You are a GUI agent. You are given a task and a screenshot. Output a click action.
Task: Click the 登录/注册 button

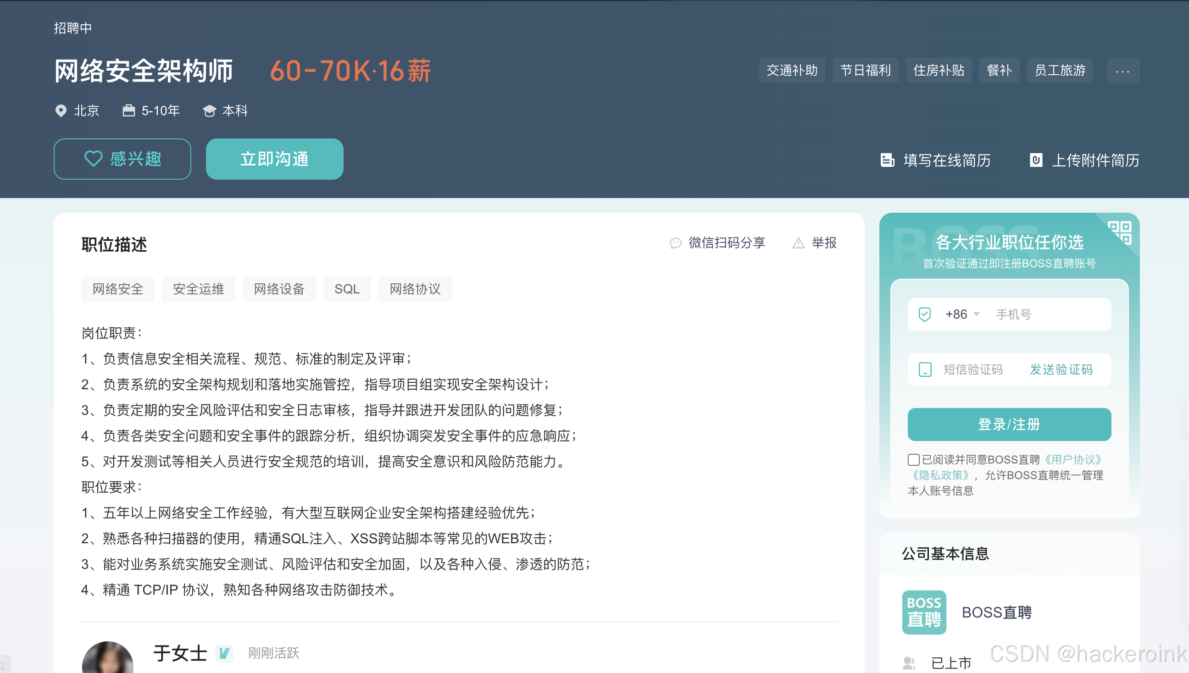(x=1009, y=424)
